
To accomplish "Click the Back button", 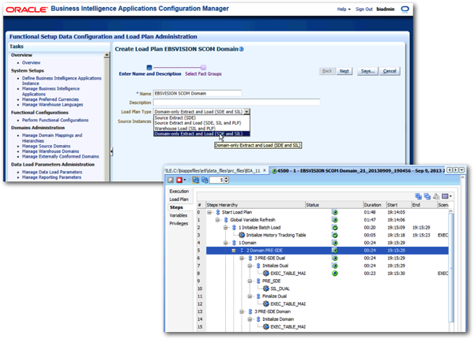I will [x=327, y=71].
